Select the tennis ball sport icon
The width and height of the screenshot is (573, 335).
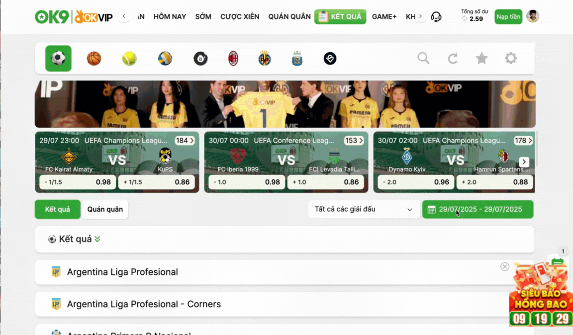click(x=129, y=59)
